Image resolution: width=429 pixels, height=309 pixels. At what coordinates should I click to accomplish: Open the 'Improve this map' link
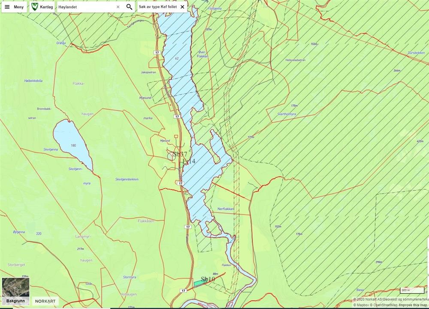click(414, 305)
